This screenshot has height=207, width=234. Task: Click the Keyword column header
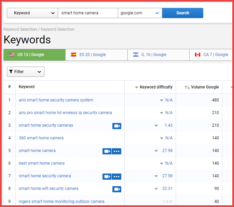[27, 87]
